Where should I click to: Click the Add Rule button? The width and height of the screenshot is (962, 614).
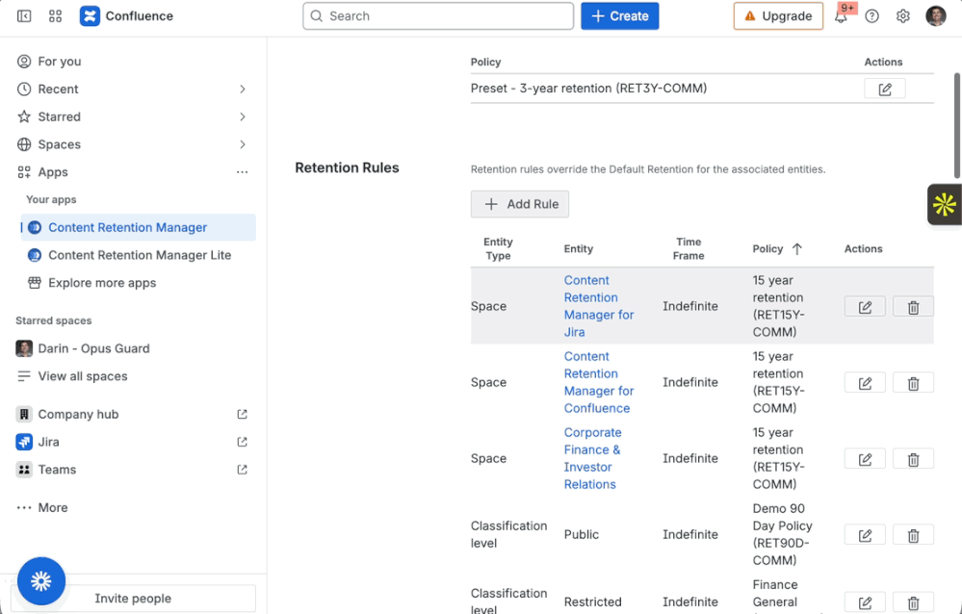click(520, 204)
